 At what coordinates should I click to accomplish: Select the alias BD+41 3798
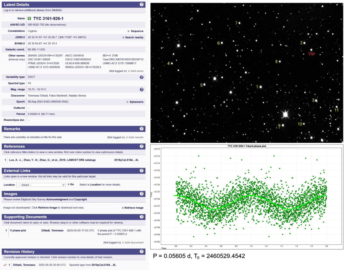click(110, 55)
